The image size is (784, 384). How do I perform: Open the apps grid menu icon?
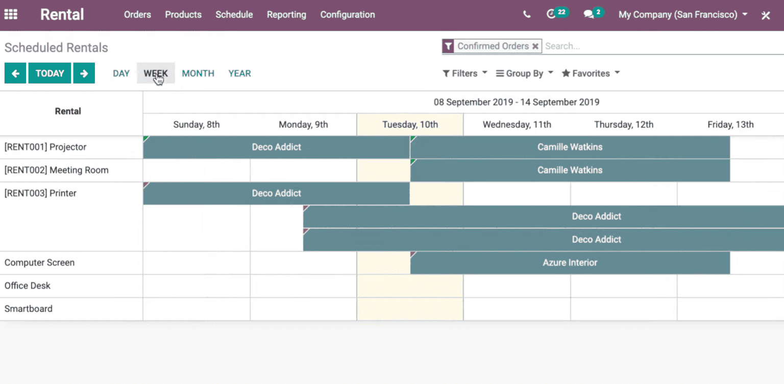11,15
